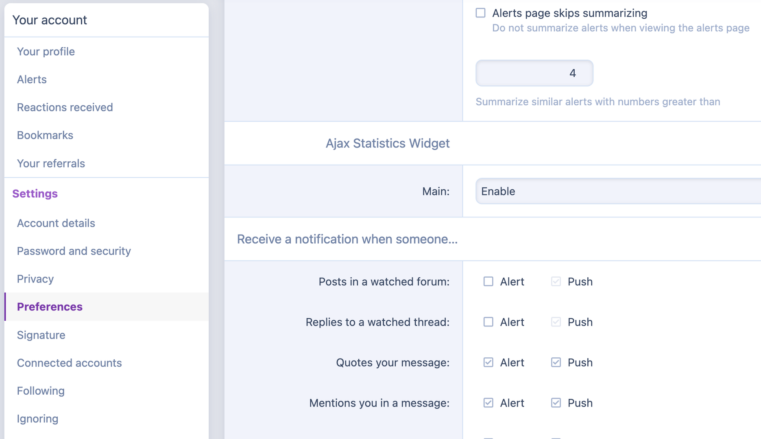This screenshot has width=761, height=439.
Task: Click the Receive a notification when someone heading
Action: [347, 239]
